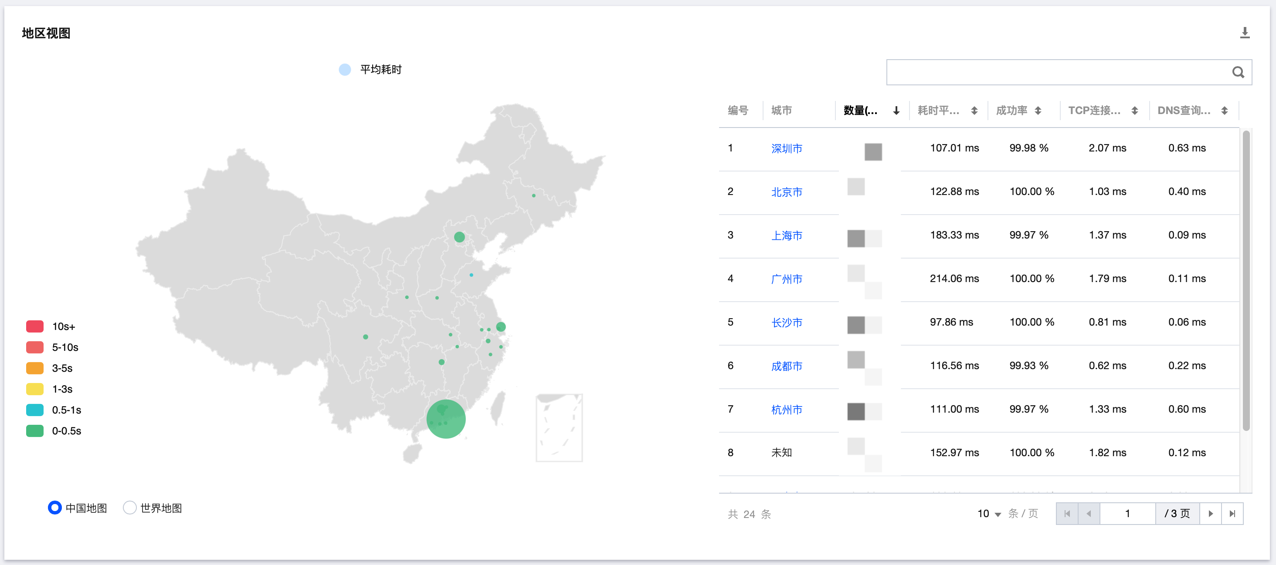The image size is (1276, 565).
Task: Sort by the 数量 column arrow
Action: (x=896, y=110)
